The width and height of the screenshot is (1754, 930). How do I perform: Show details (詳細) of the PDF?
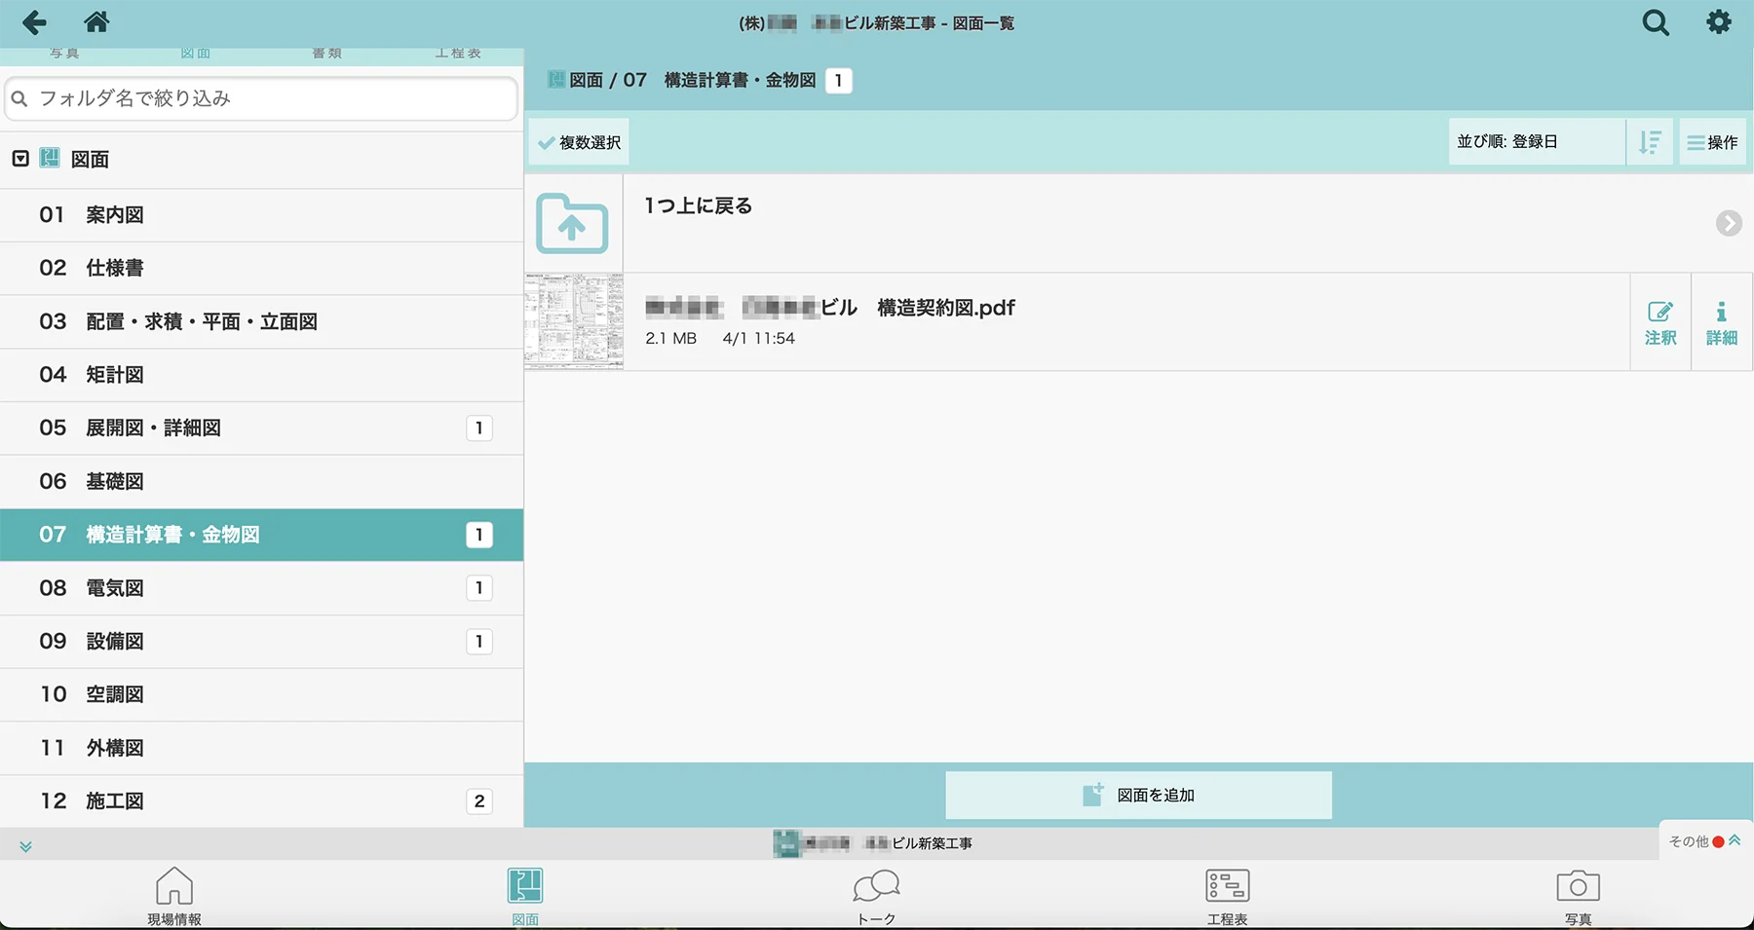pos(1721,322)
